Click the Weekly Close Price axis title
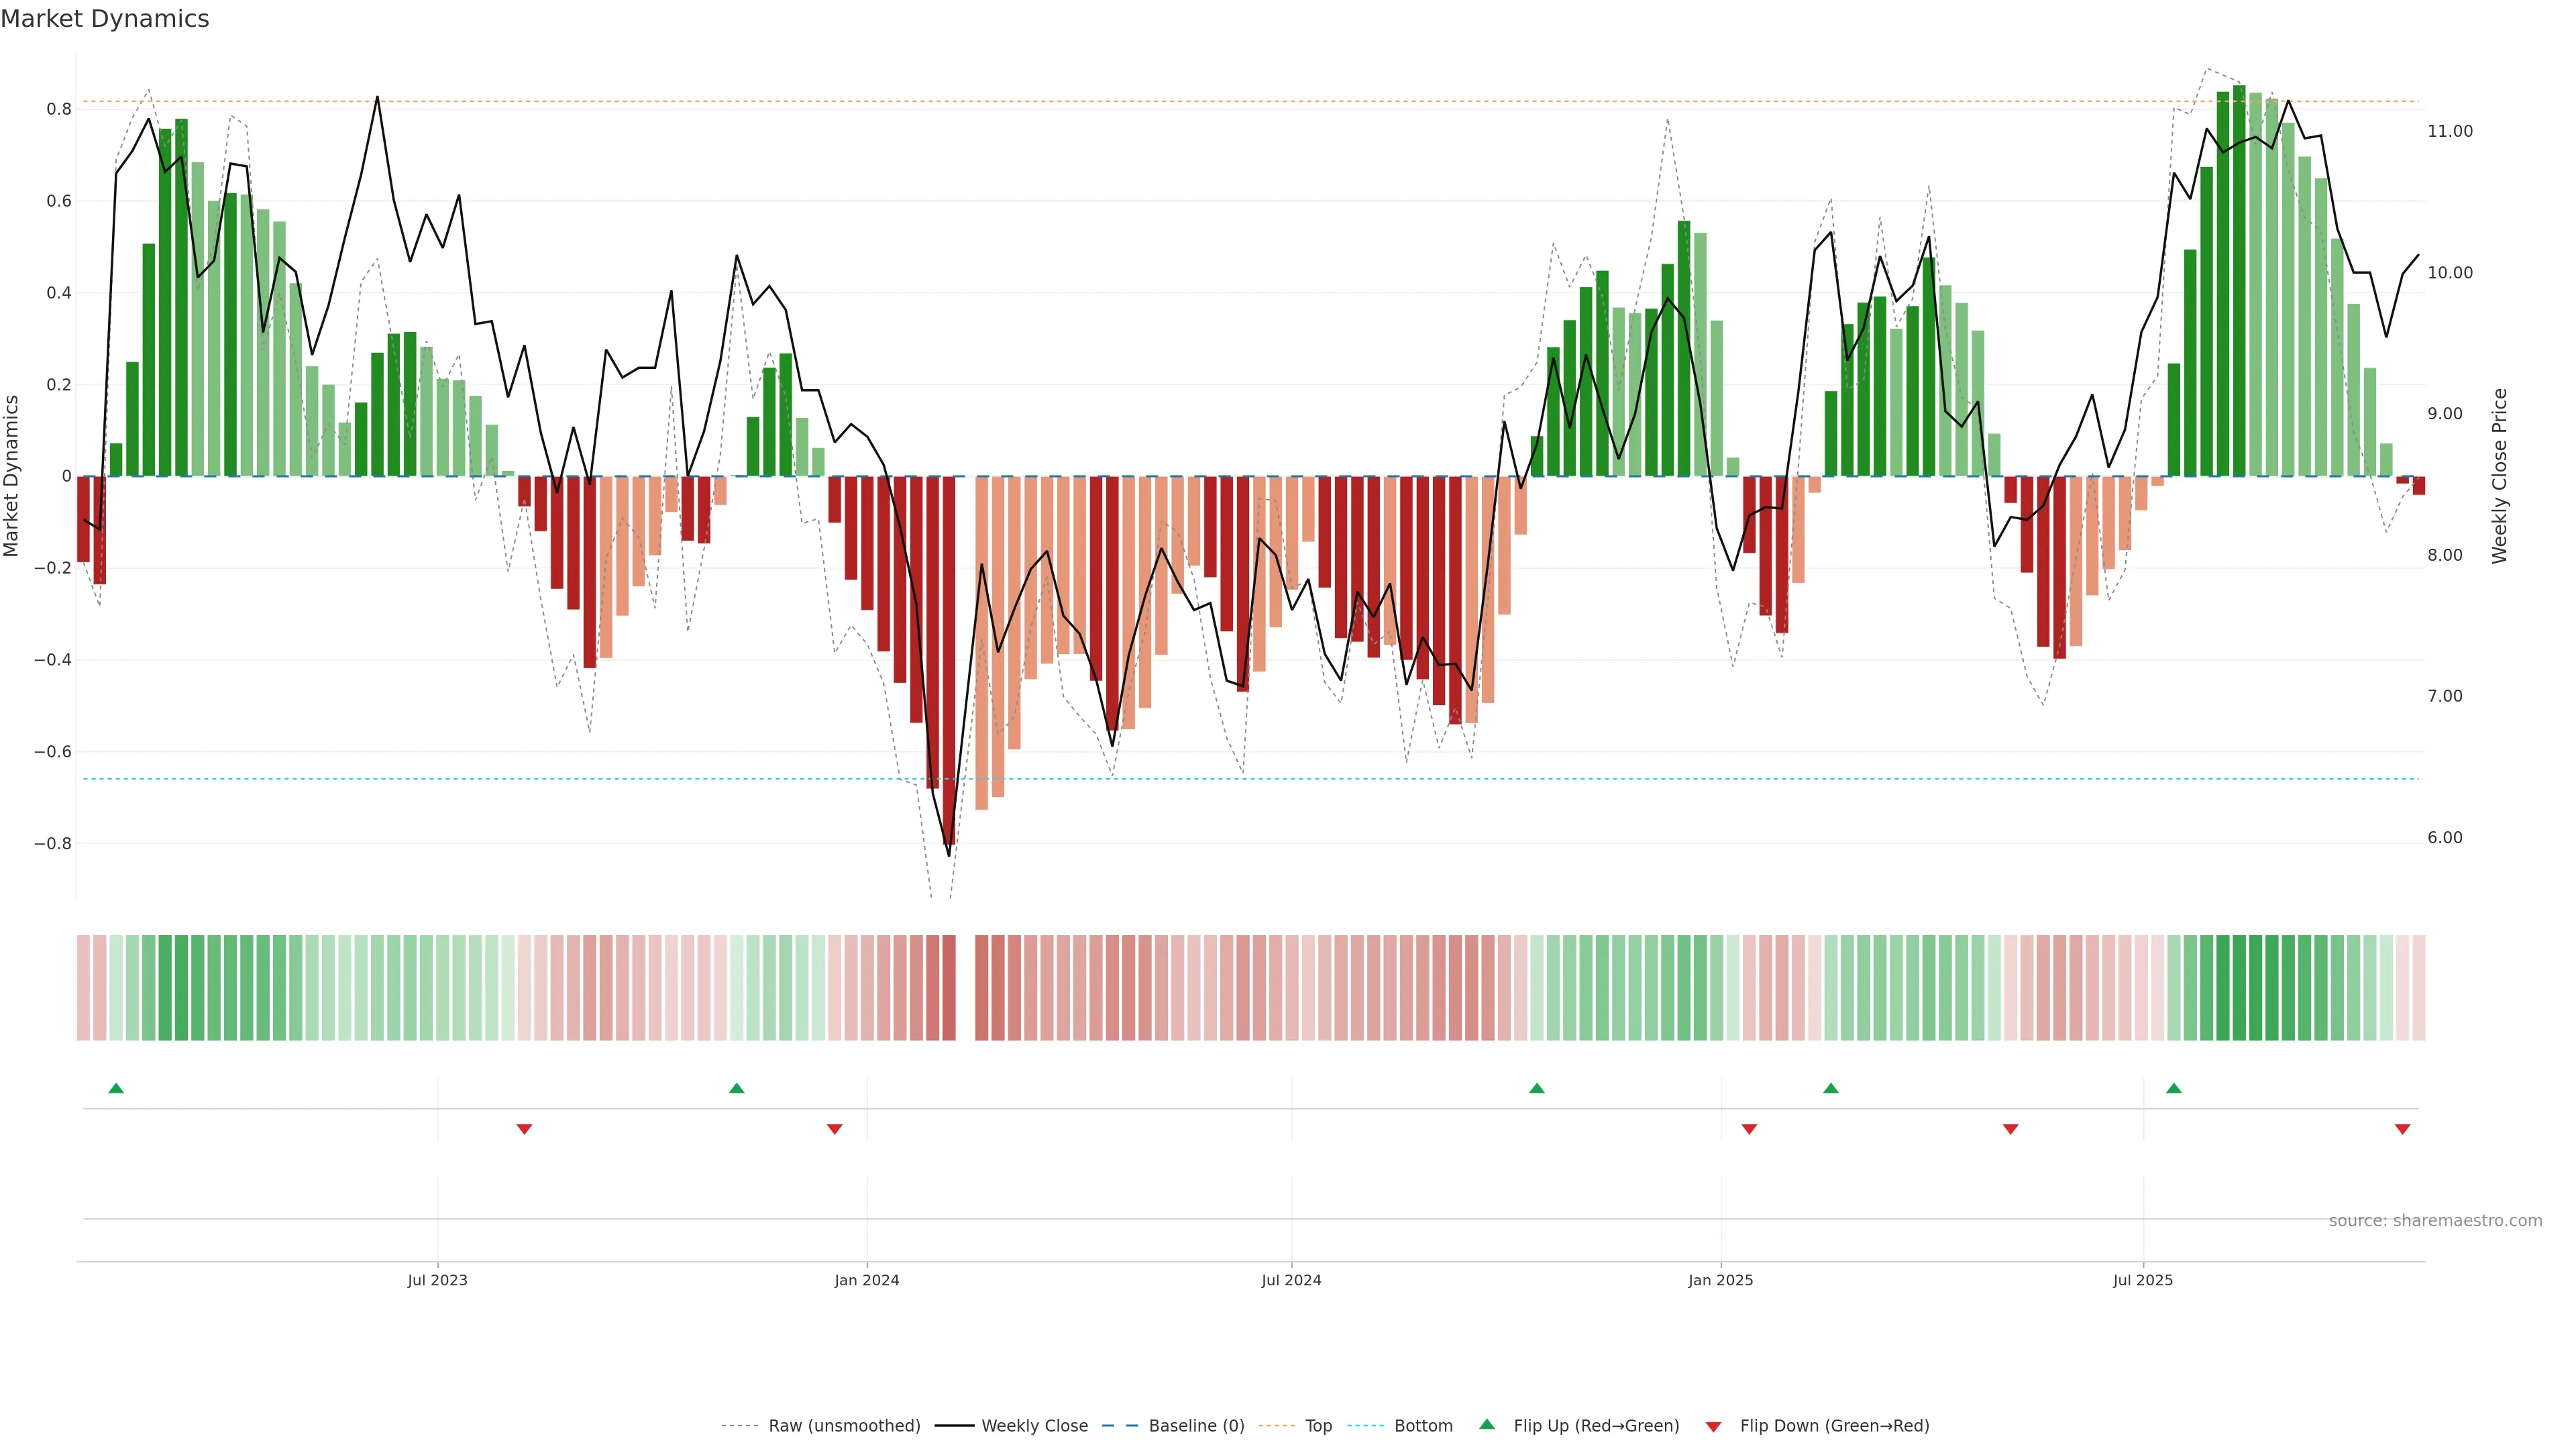Image resolution: width=2576 pixels, height=1449 pixels. (2500, 476)
